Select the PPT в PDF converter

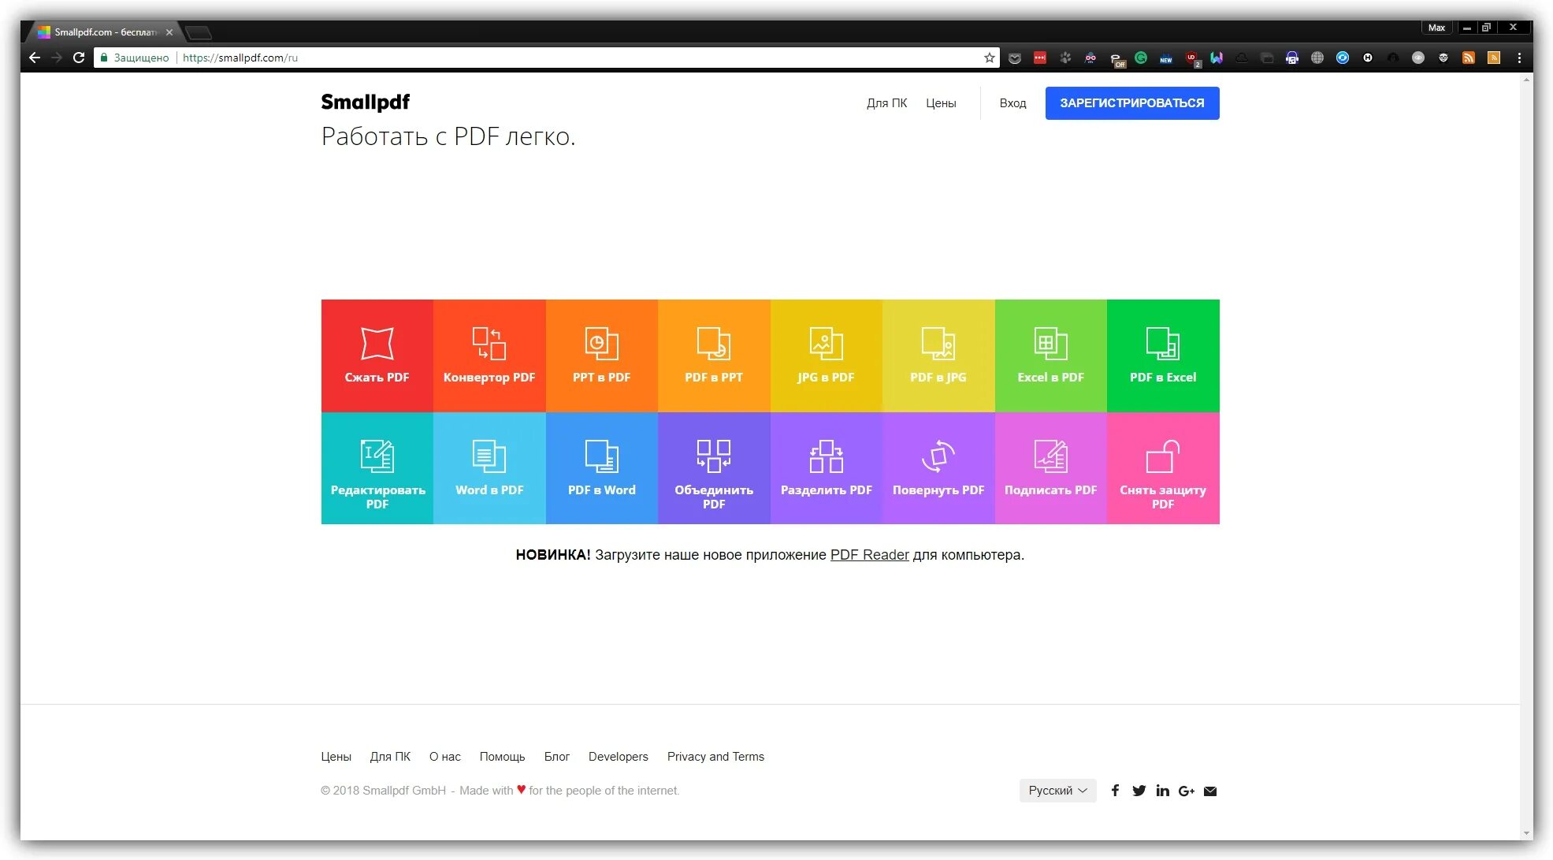(x=601, y=356)
